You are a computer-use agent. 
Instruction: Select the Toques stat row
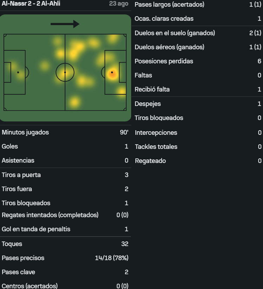click(x=65, y=244)
